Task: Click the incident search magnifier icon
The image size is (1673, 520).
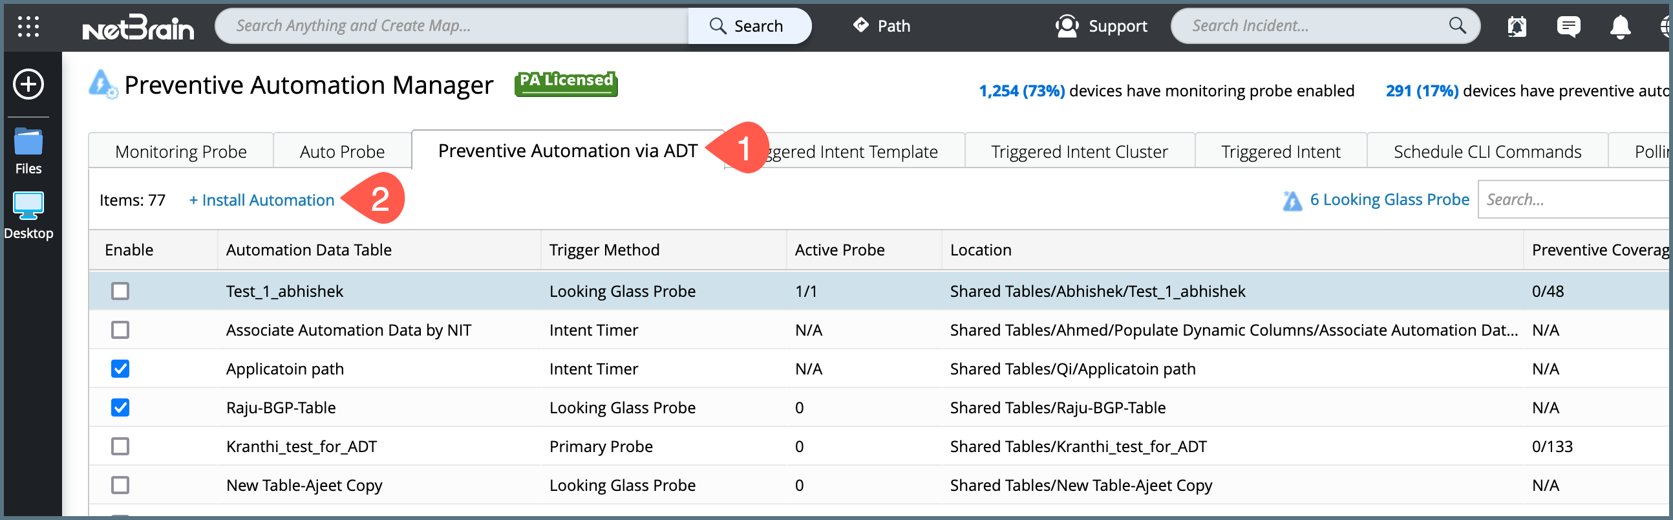Action: click(x=1457, y=25)
